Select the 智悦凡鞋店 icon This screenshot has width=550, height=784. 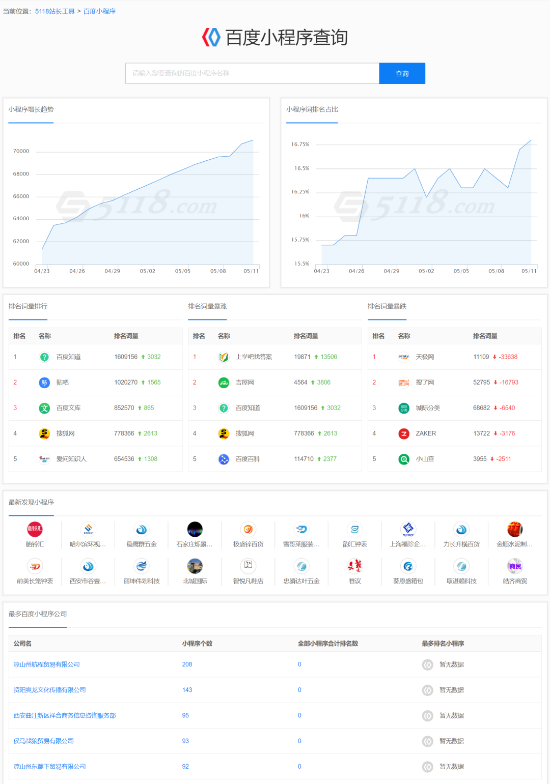click(248, 566)
